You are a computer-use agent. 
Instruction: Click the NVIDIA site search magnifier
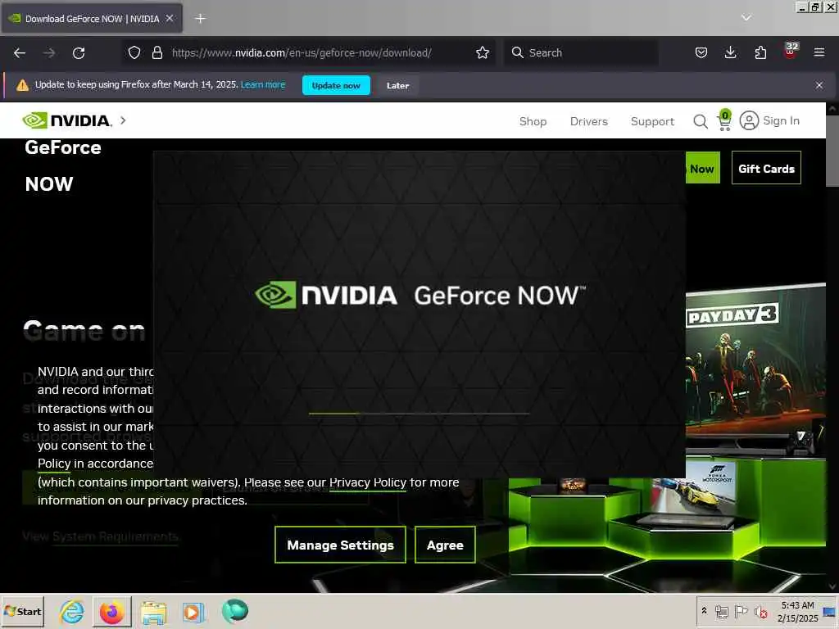(x=700, y=121)
